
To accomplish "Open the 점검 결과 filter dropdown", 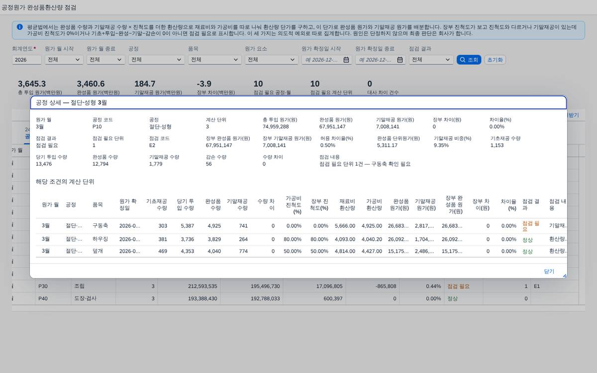I will pyautogui.click(x=431, y=60).
